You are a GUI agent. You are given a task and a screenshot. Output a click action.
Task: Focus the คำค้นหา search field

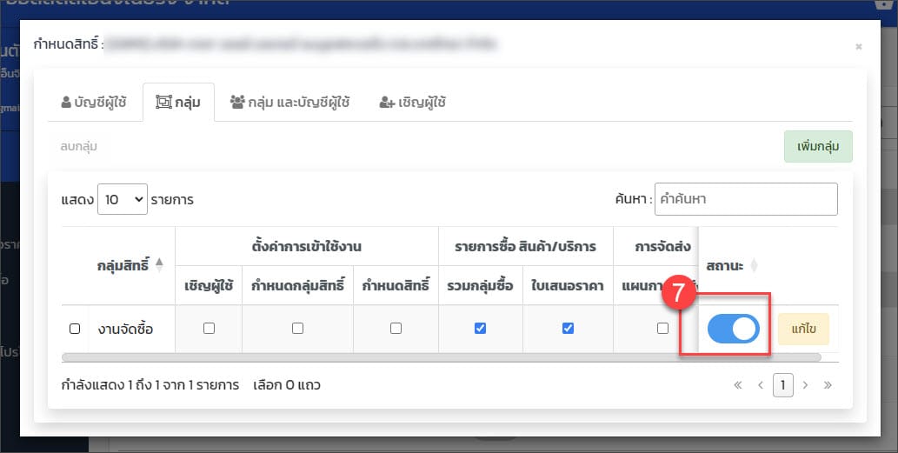pyautogui.click(x=746, y=199)
